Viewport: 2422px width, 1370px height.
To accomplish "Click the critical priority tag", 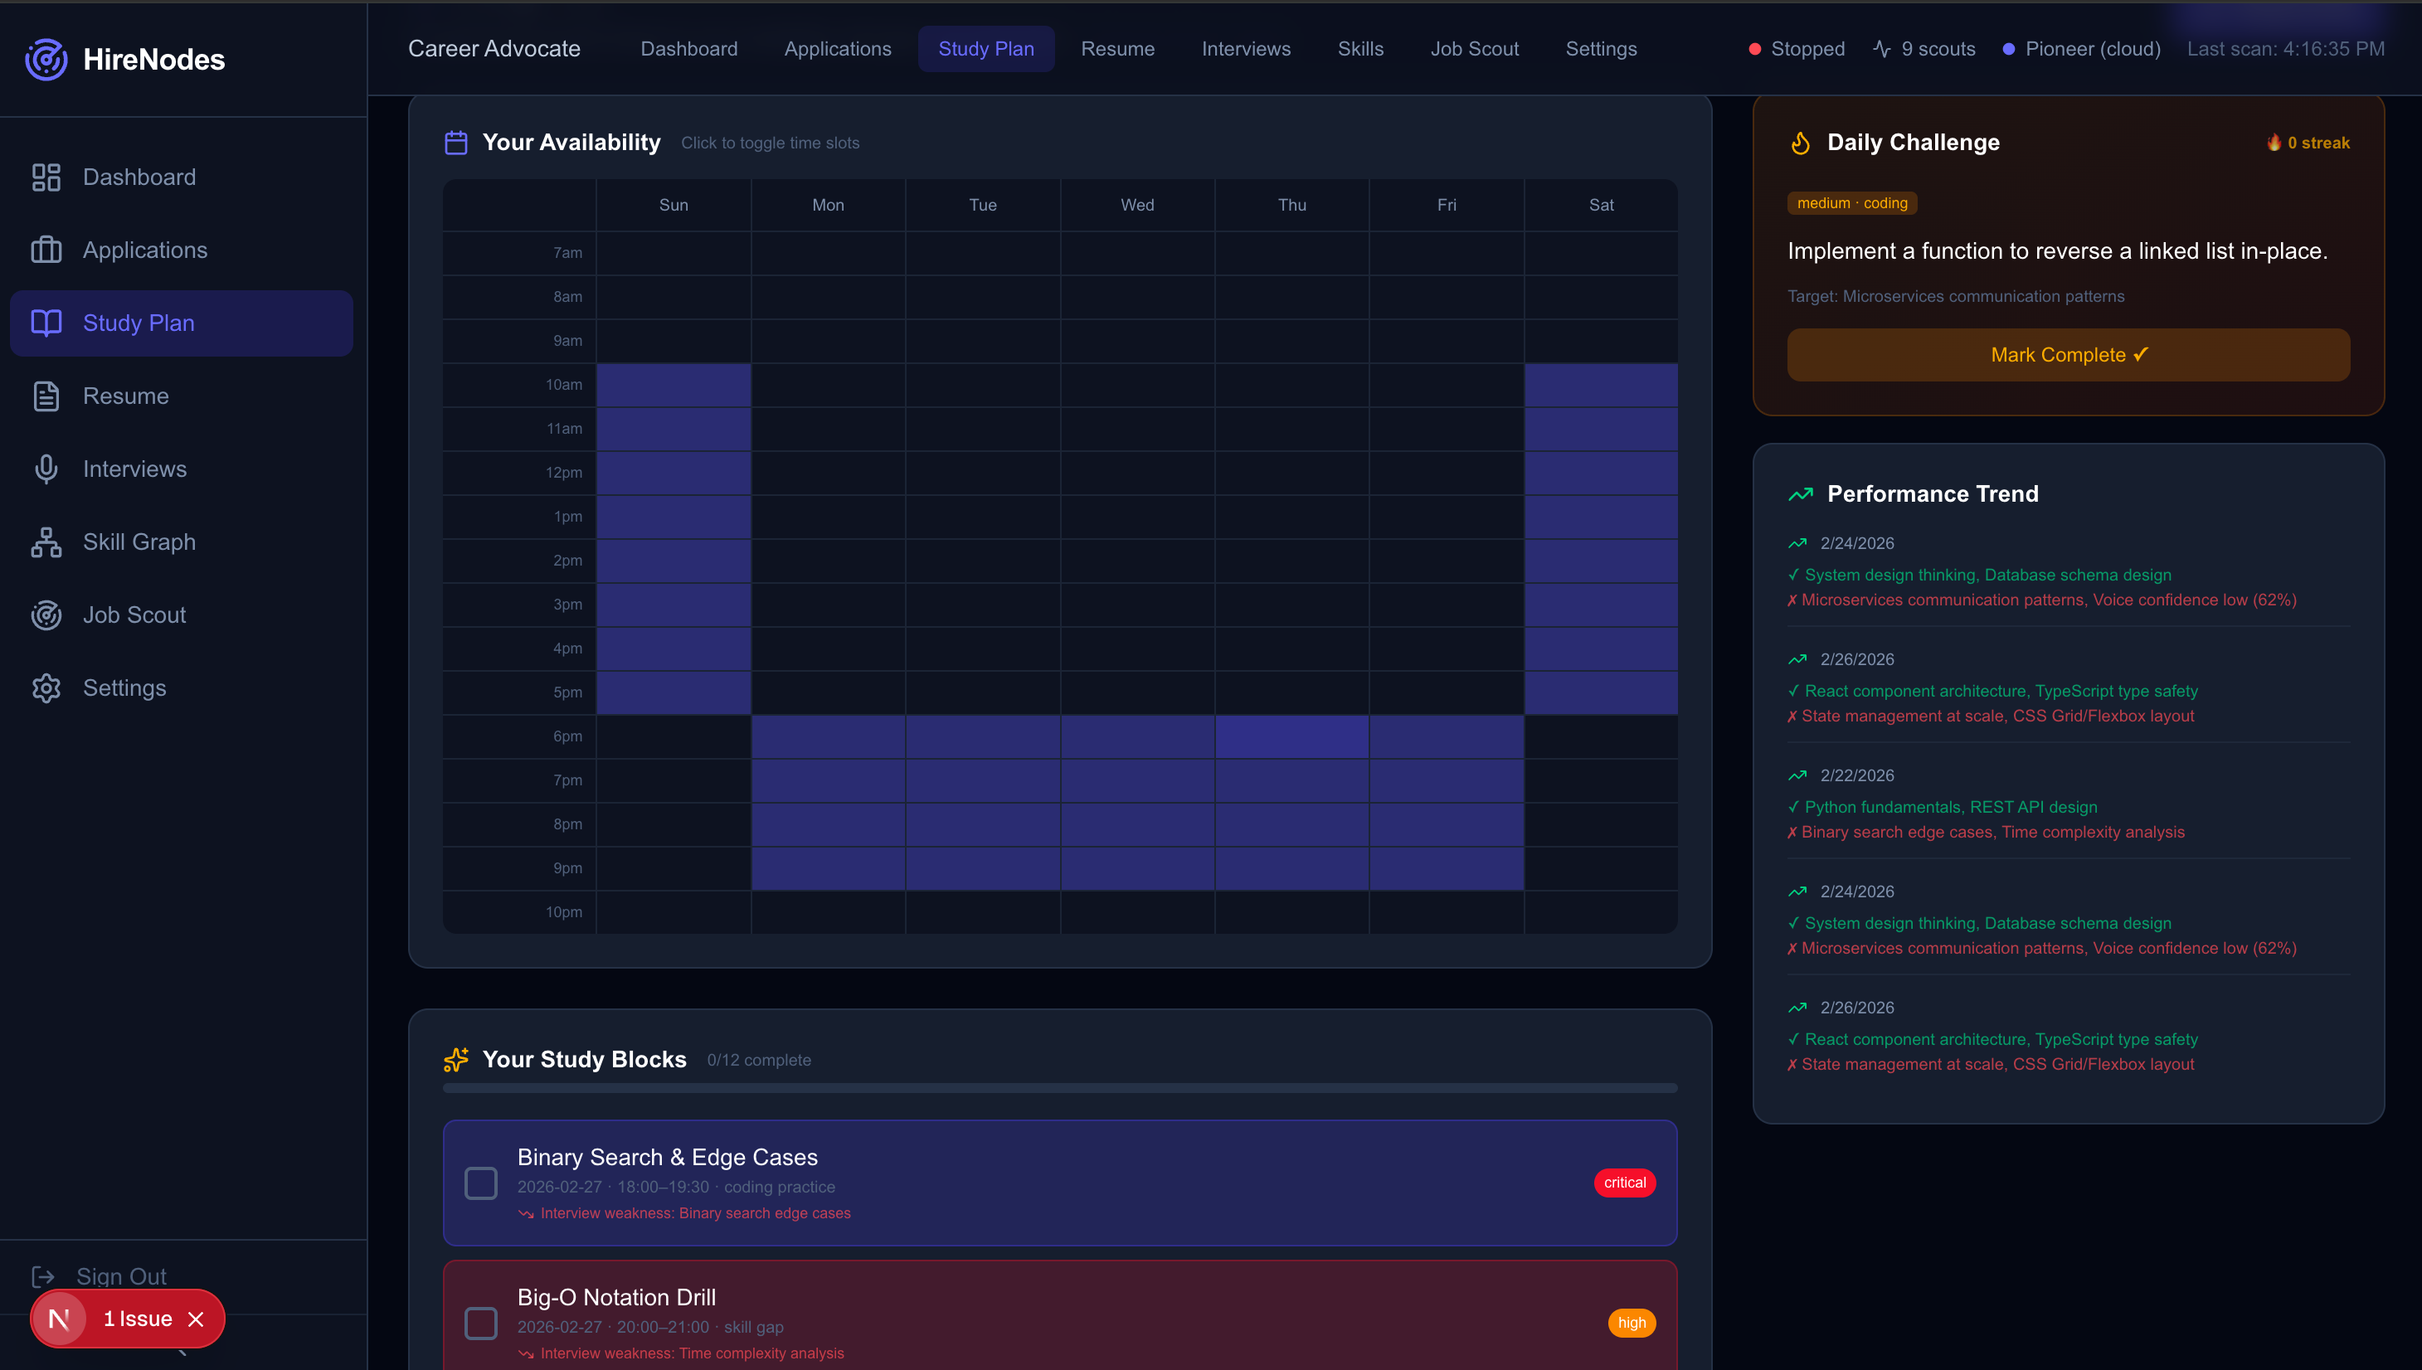I will (1624, 1183).
